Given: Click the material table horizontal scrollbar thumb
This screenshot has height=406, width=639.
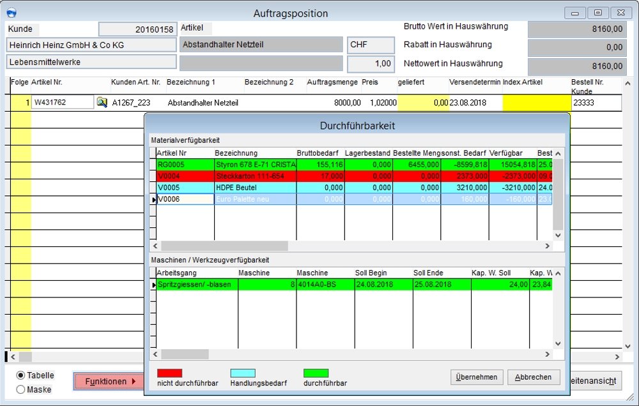Looking at the screenshot, I should [224, 246].
